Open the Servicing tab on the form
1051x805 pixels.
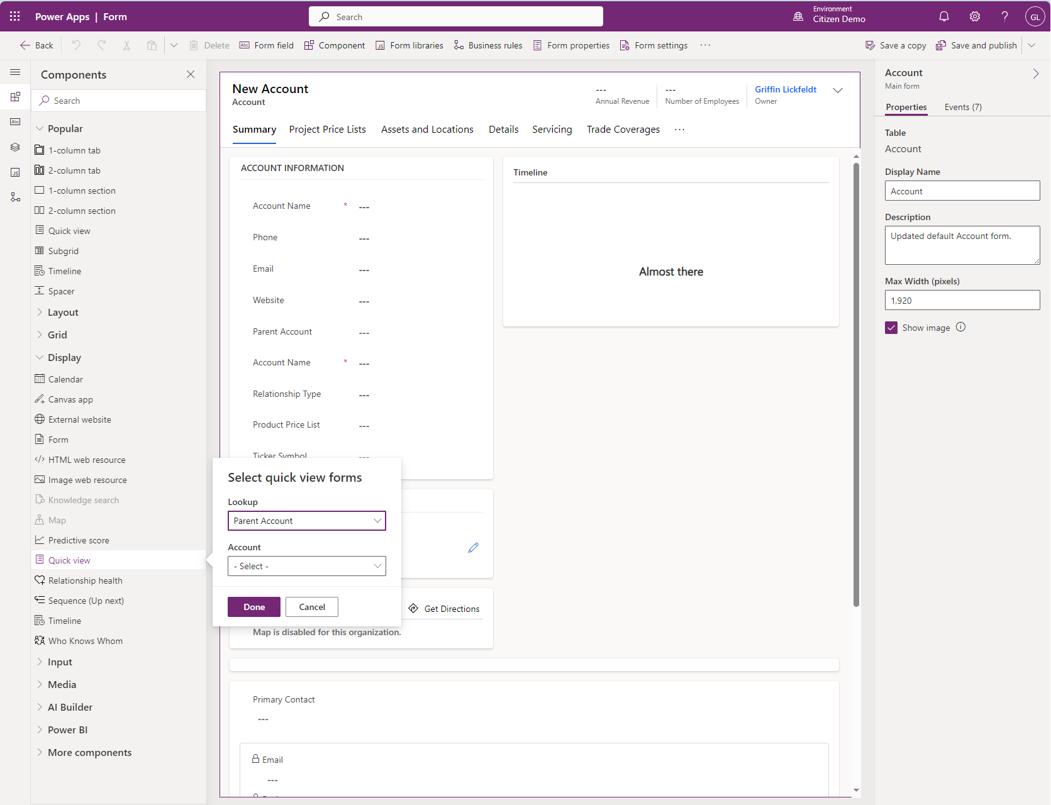click(x=552, y=129)
